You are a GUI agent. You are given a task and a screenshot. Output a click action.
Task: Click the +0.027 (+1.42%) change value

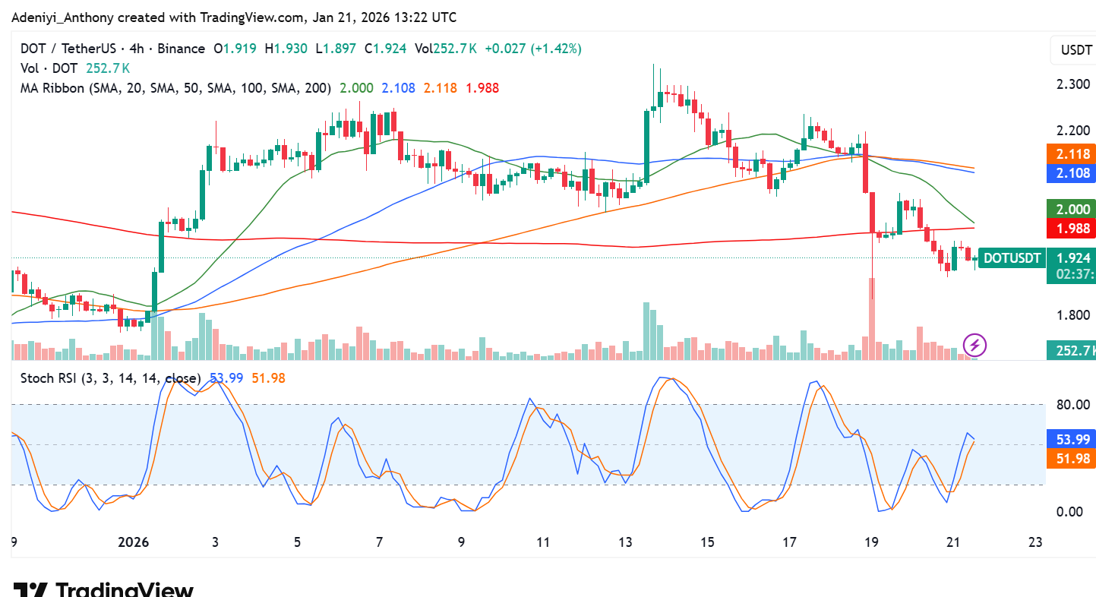point(533,49)
